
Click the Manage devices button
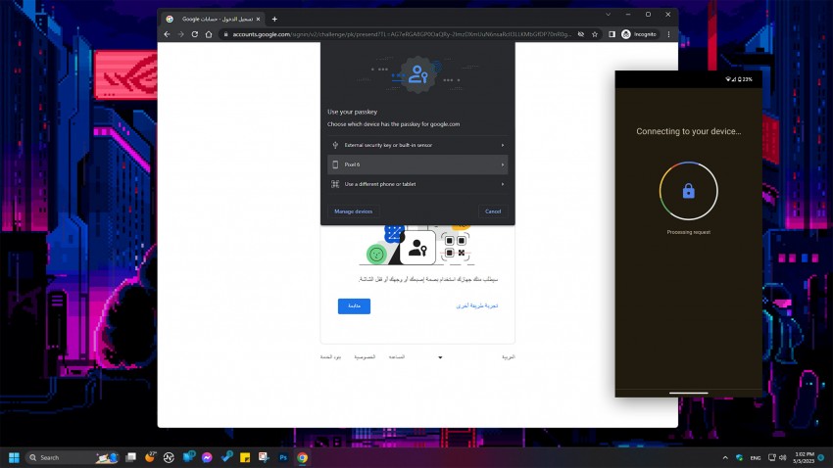pos(353,211)
